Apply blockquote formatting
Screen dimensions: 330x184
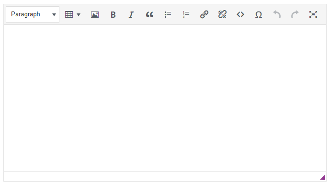tap(149, 14)
